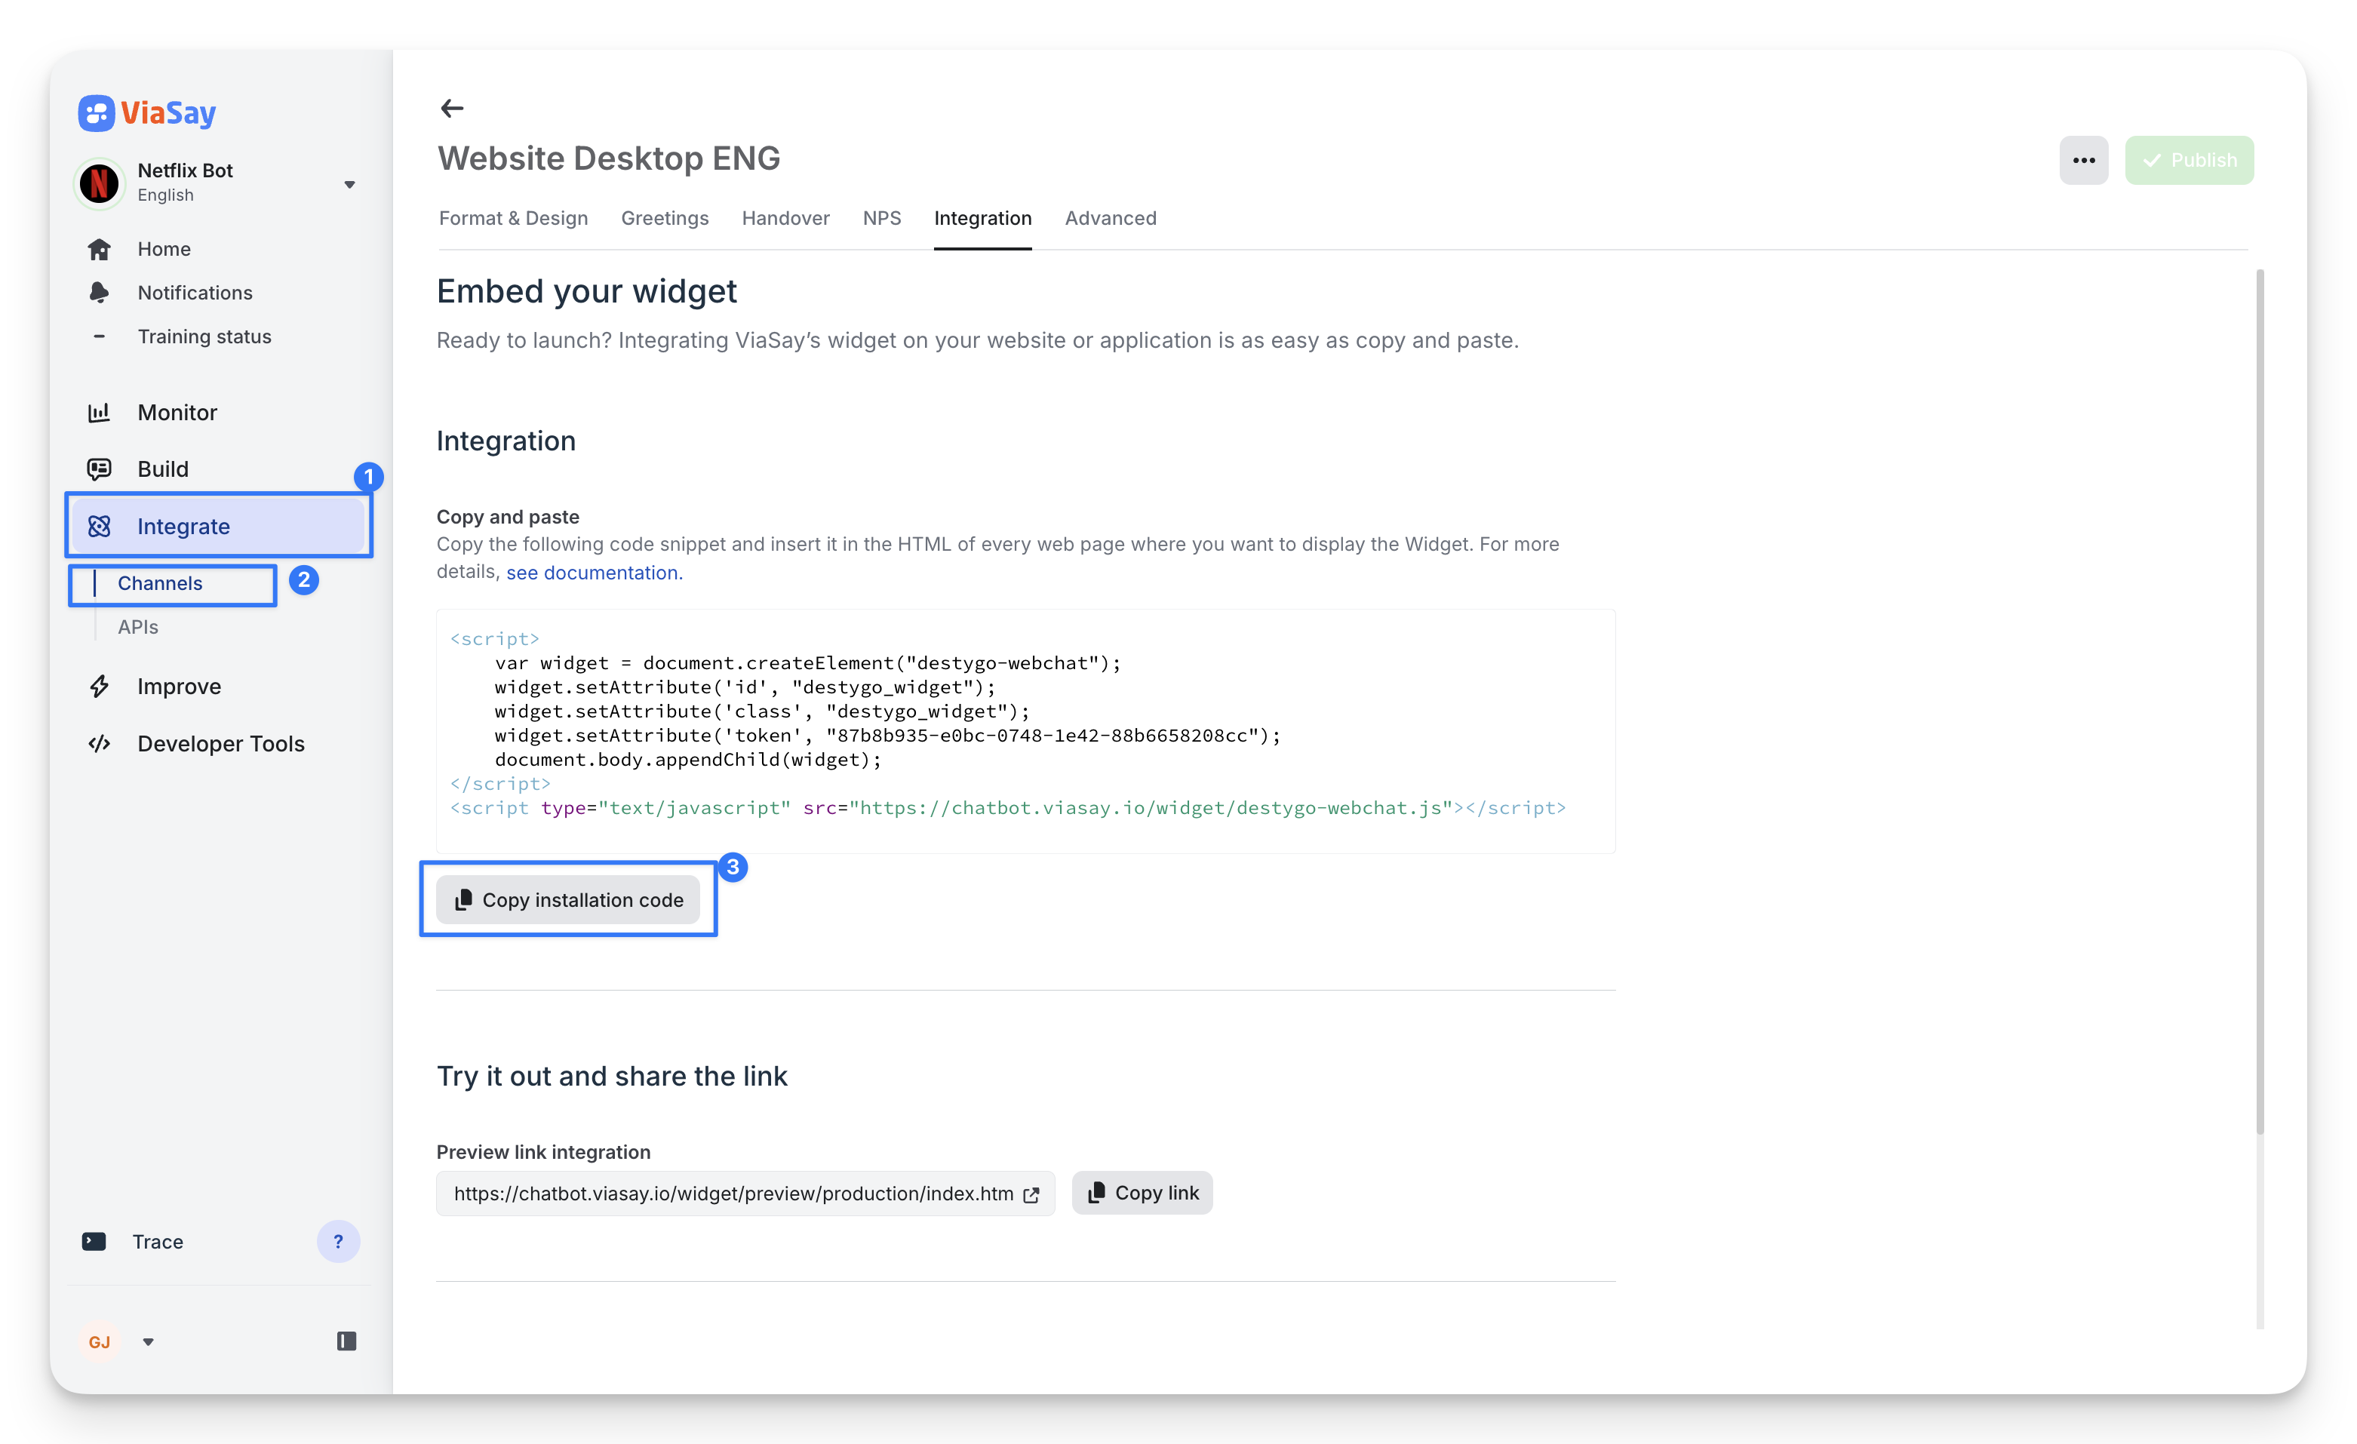Screen dimensions: 2357x1444
Task: Open help via the question mark button
Action: (338, 1241)
